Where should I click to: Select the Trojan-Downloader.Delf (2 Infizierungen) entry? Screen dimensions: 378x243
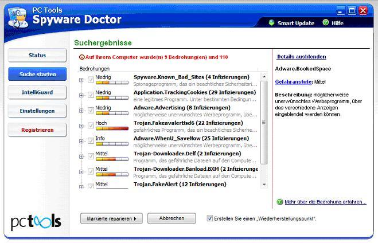pos(188,154)
